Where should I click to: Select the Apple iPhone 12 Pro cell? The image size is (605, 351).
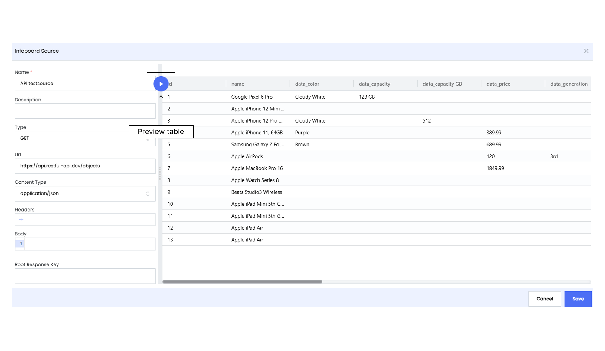pyautogui.click(x=258, y=121)
